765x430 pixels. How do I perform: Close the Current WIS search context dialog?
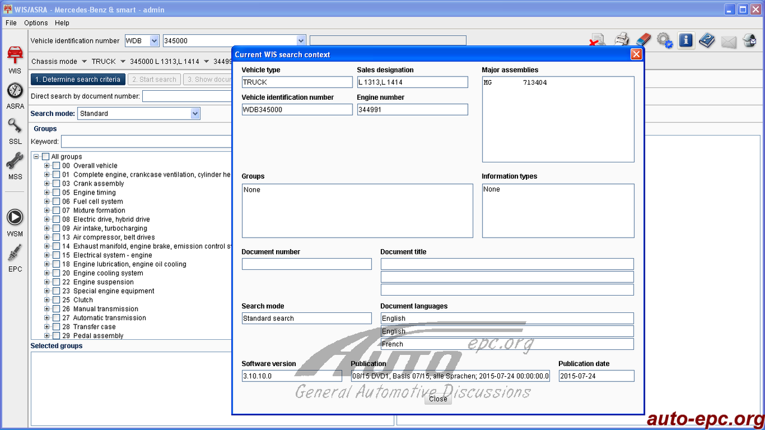(x=637, y=54)
